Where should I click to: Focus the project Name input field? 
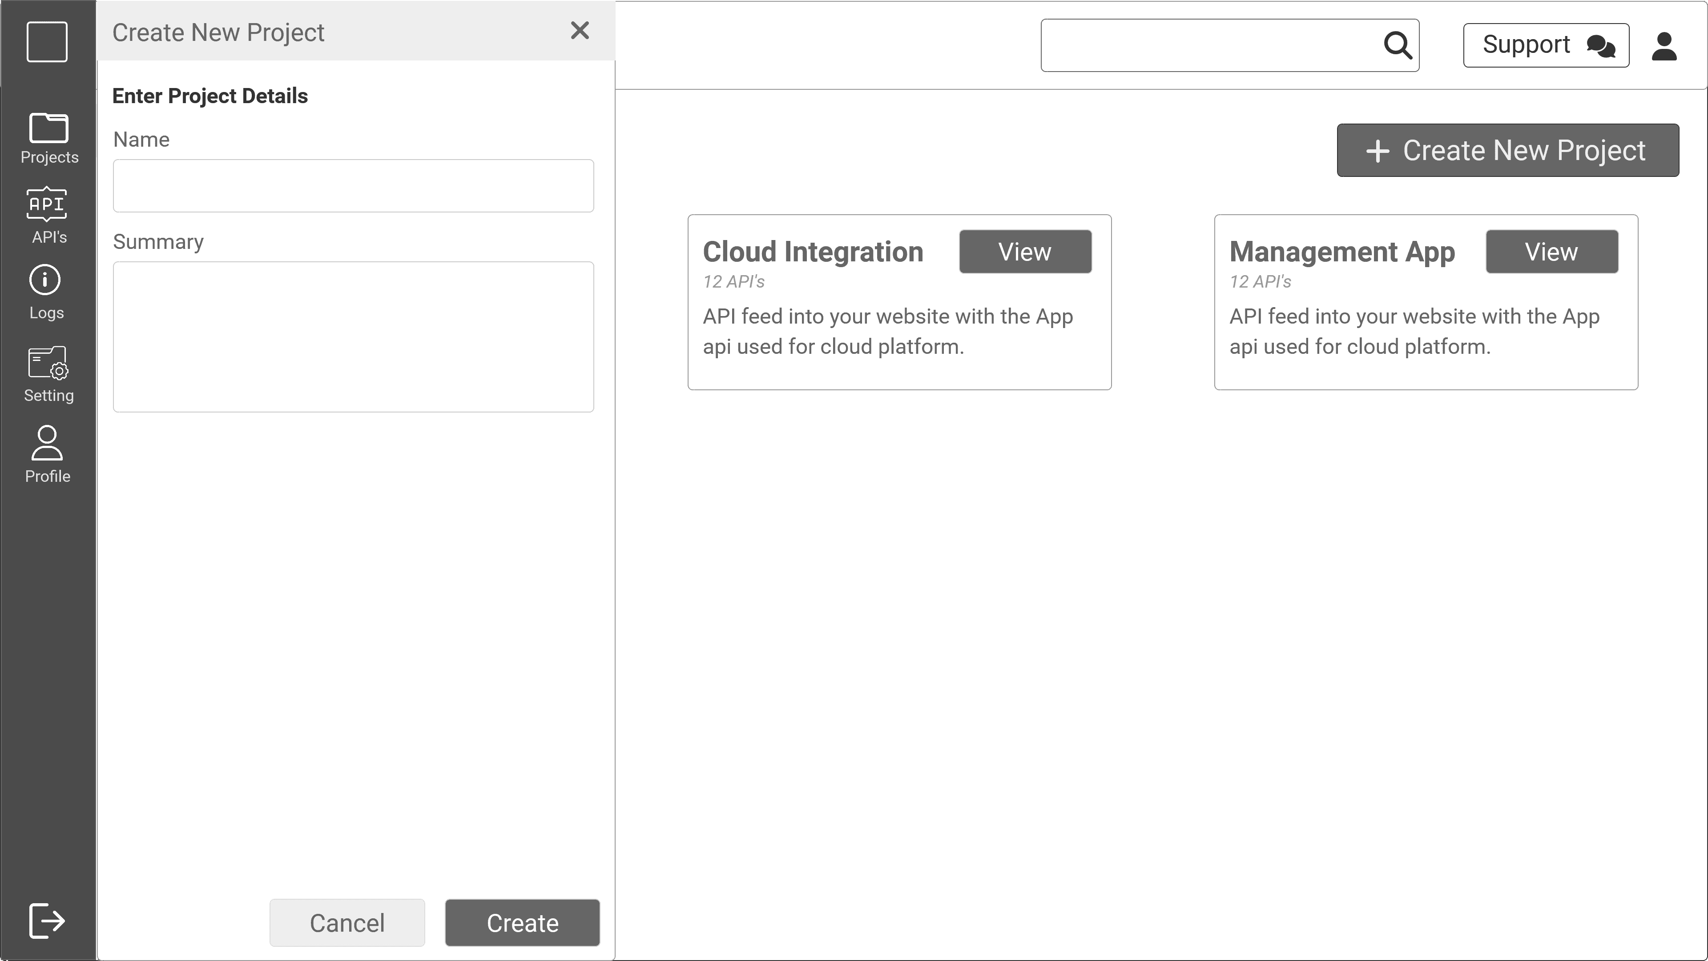[x=353, y=185]
